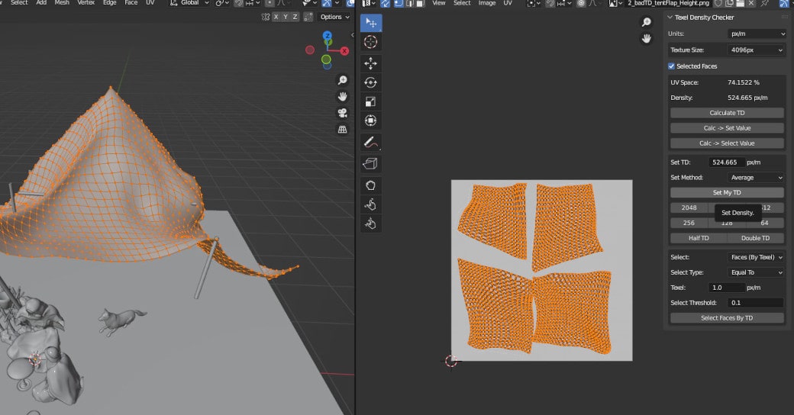
Task: Uncheck the Selected Faces checkbox
Action: coord(672,66)
